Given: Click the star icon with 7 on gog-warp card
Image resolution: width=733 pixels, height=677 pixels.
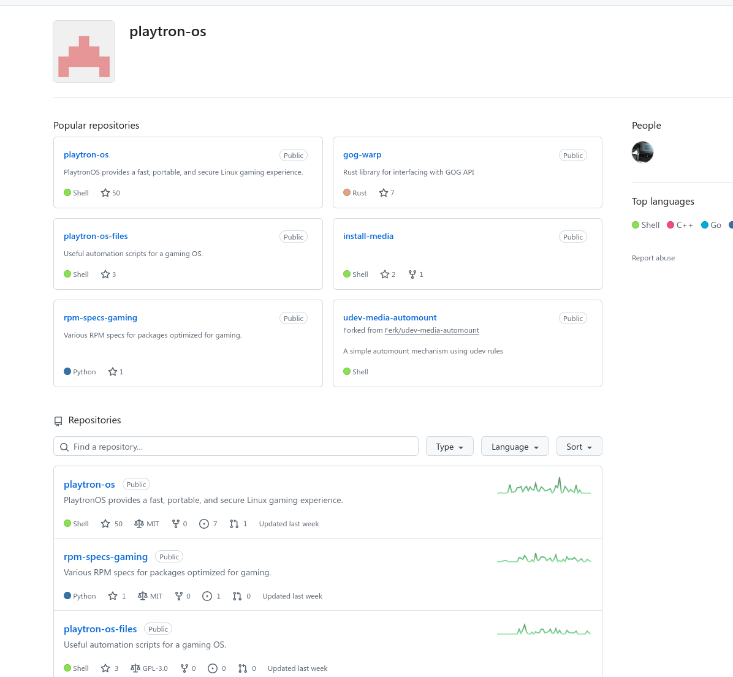Looking at the screenshot, I should pos(383,193).
